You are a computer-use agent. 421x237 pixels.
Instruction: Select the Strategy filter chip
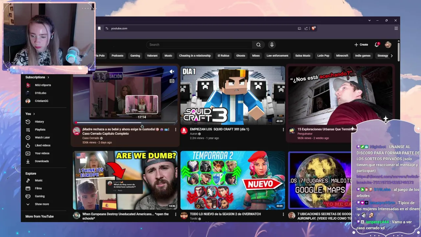pos(383,56)
